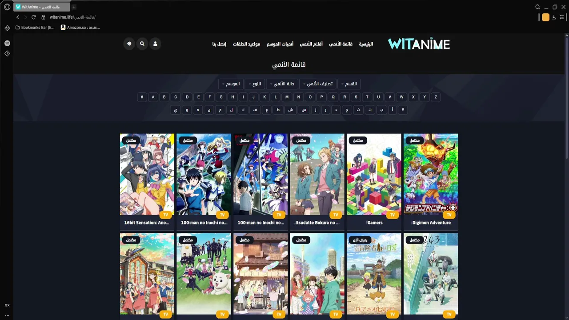Open إتصل بنا contact menu item

[x=219, y=44]
